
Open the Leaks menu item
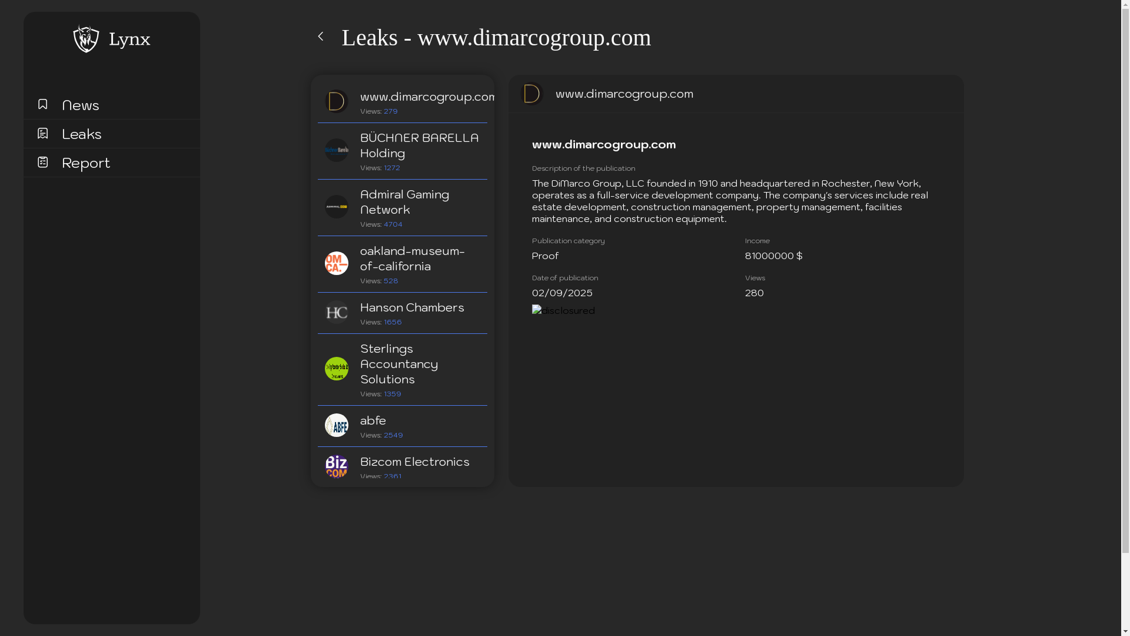click(x=82, y=134)
